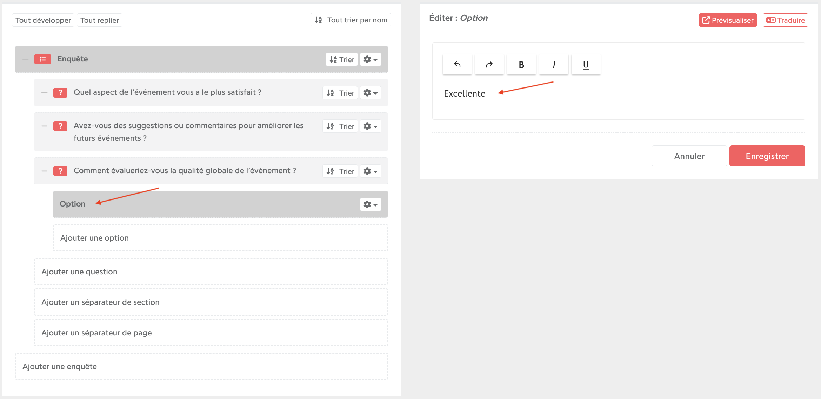821x399 pixels.
Task: Click 'Tout replier' to collapse all
Action: coord(100,20)
